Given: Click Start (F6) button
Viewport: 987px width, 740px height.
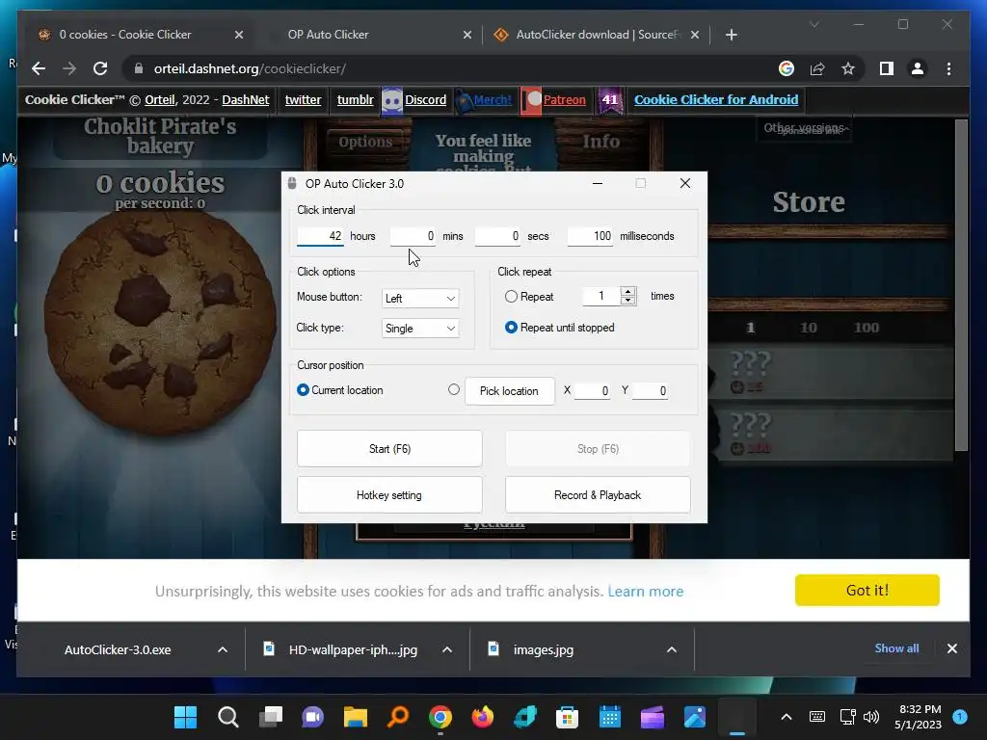Looking at the screenshot, I should pyautogui.click(x=389, y=449).
